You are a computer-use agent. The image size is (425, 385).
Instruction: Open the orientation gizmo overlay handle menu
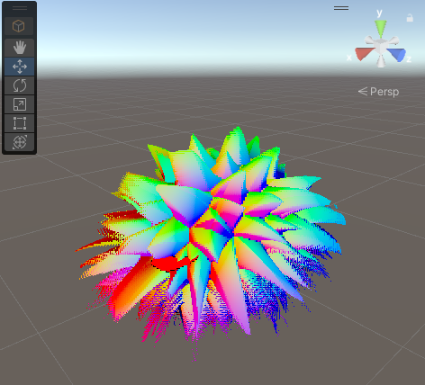click(341, 8)
